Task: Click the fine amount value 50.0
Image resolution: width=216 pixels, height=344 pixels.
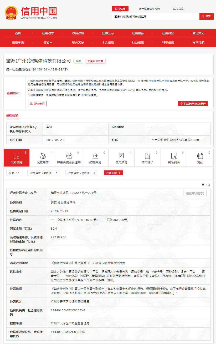Action: 54,229
